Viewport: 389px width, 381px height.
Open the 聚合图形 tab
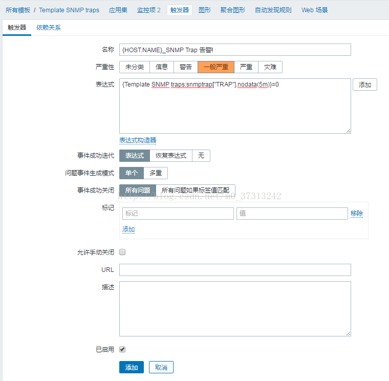point(233,10)
